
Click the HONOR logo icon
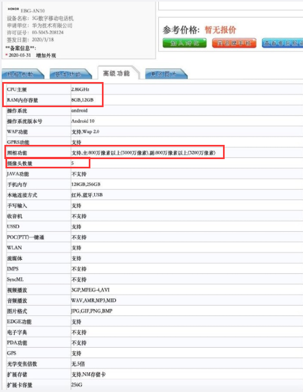[x=13, y=9]
